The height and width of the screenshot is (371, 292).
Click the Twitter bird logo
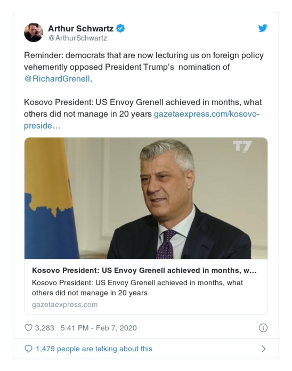click(x=263, y=28)
